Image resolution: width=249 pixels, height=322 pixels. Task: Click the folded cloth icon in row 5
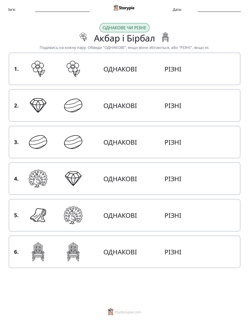(x=38, y=215)
